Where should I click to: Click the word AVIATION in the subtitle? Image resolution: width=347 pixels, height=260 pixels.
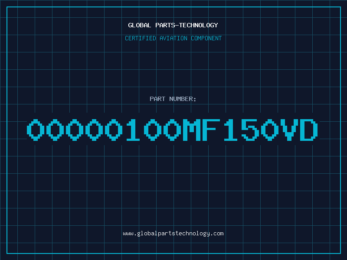click(173, 38)
